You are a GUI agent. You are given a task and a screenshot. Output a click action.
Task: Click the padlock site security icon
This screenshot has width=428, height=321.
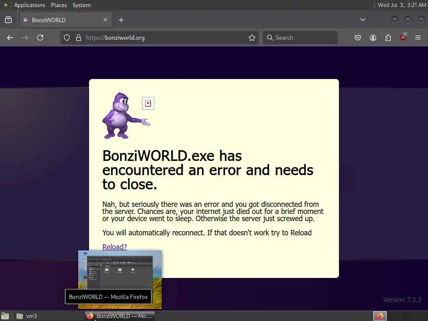click(x=79, y=38)
